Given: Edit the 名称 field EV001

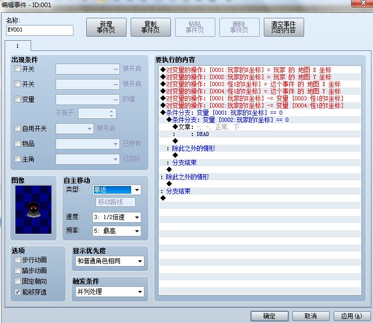Looking at the screenshot, I should pos(39,30).
